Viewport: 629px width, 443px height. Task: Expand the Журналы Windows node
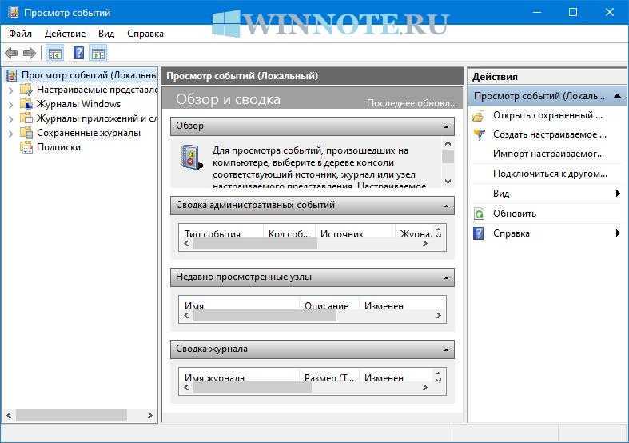(11, 105)
